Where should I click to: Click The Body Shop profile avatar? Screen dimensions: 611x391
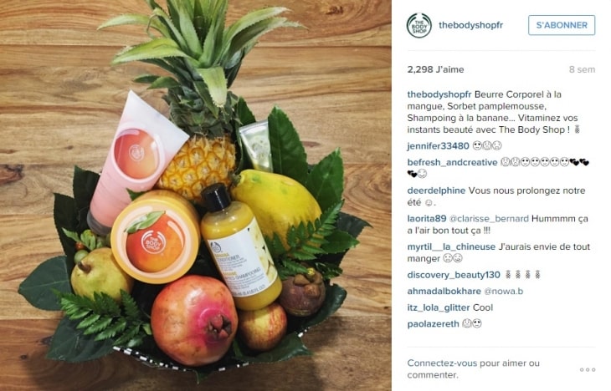(418, 25)
